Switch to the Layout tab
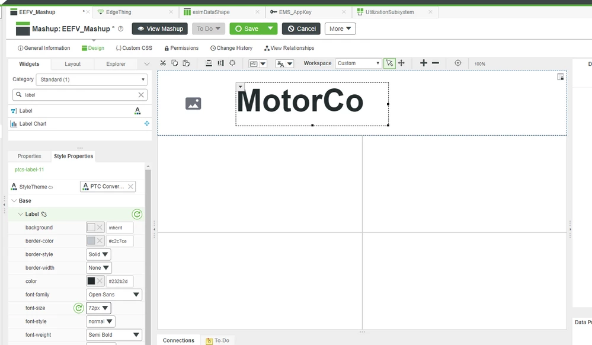592x345 pixels. (x=72, y=63)
